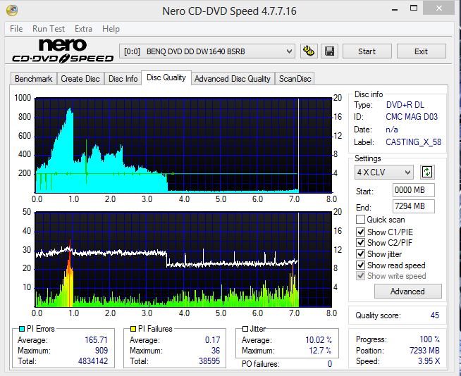Viewport: 461px width, 376px height.
Task: Click the PI Failures jitter graph
Action: tap(183, 259)
